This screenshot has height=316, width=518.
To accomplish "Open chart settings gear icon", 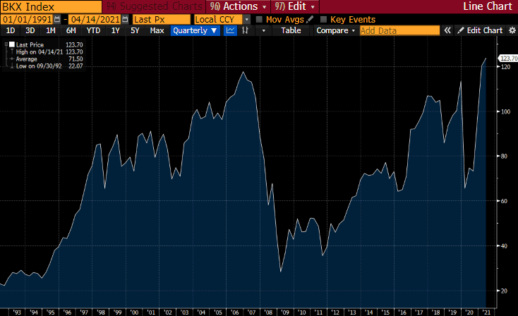I will pyautogui.click(x=512, y=30).
